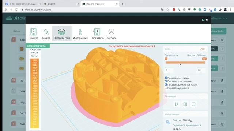The width and height of the screenshot is (234, 131).
Task: Delete the ПЕТГ project via trash icon
Action: [222, 91]
